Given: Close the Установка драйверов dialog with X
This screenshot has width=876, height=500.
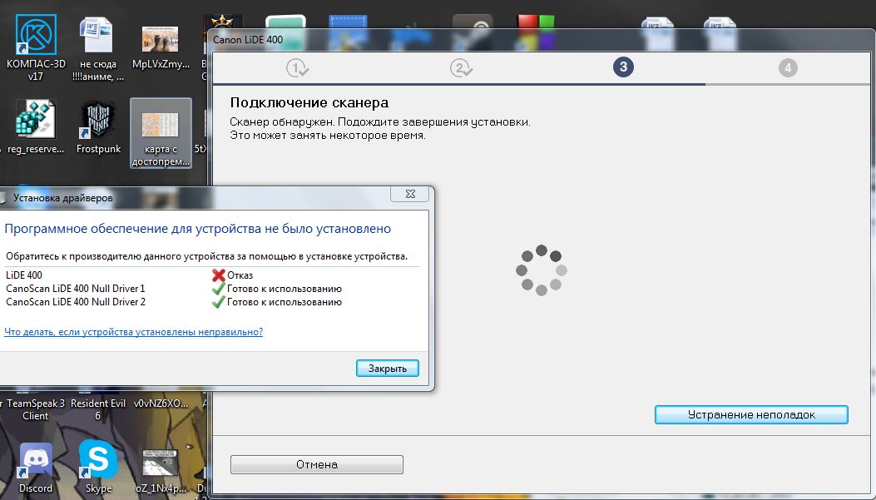Looking at the screenshot, I should (410, 194).
